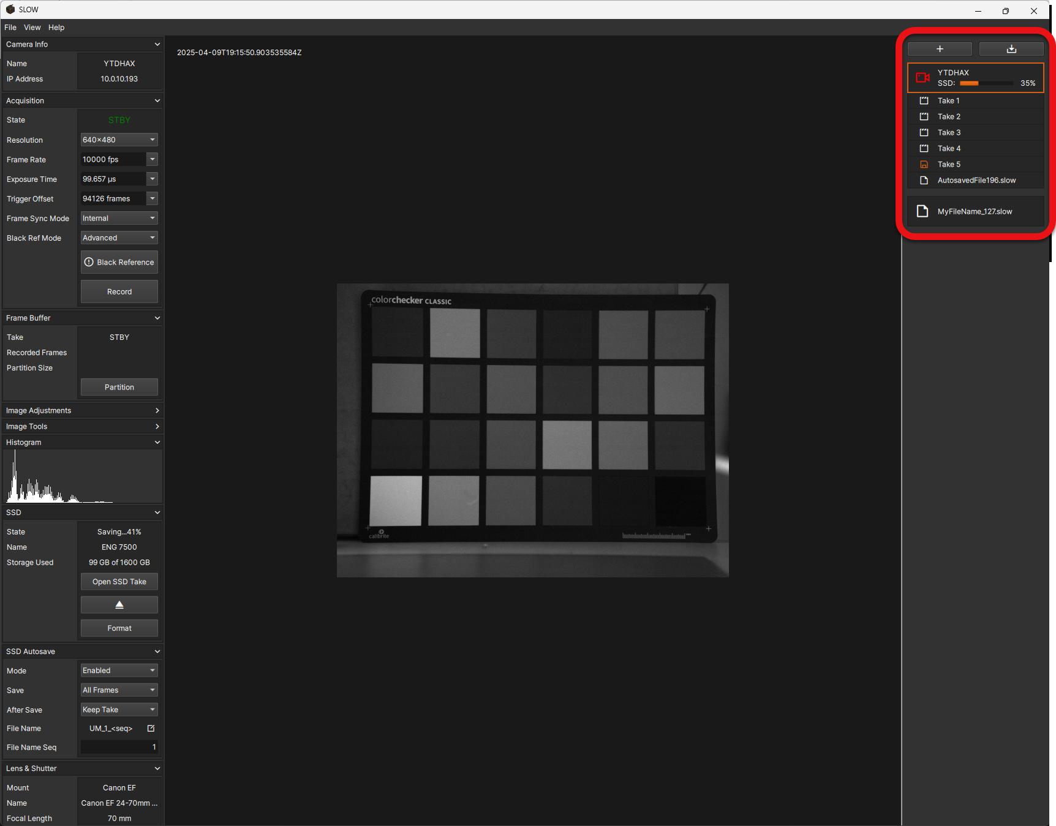
Task: Click the Take 3 clapperboard icon
Action: [924, 132]
